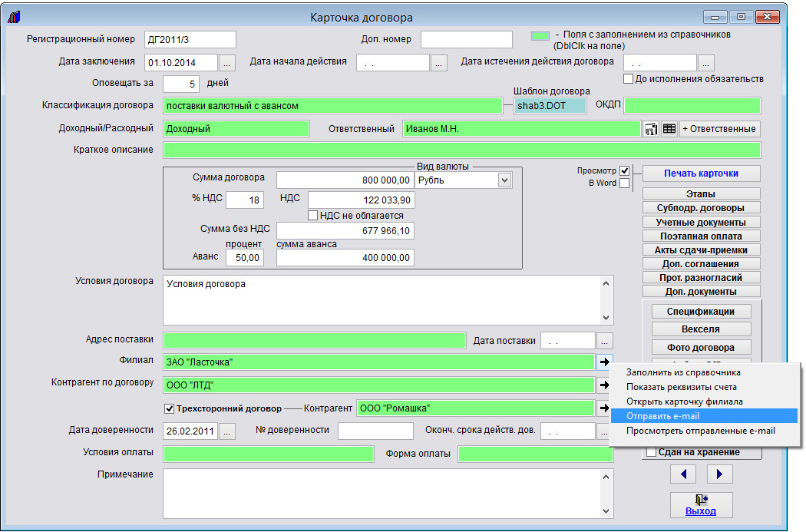Click the table grid icon beside Ответственный
806x532 pixels.
point(669,129)
